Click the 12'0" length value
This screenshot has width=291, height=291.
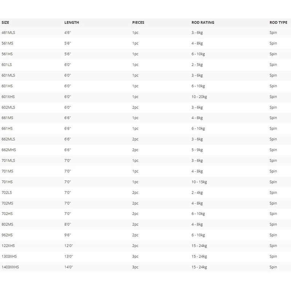click(68, 246)
